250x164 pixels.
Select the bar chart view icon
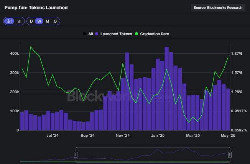tap(9, 21)
